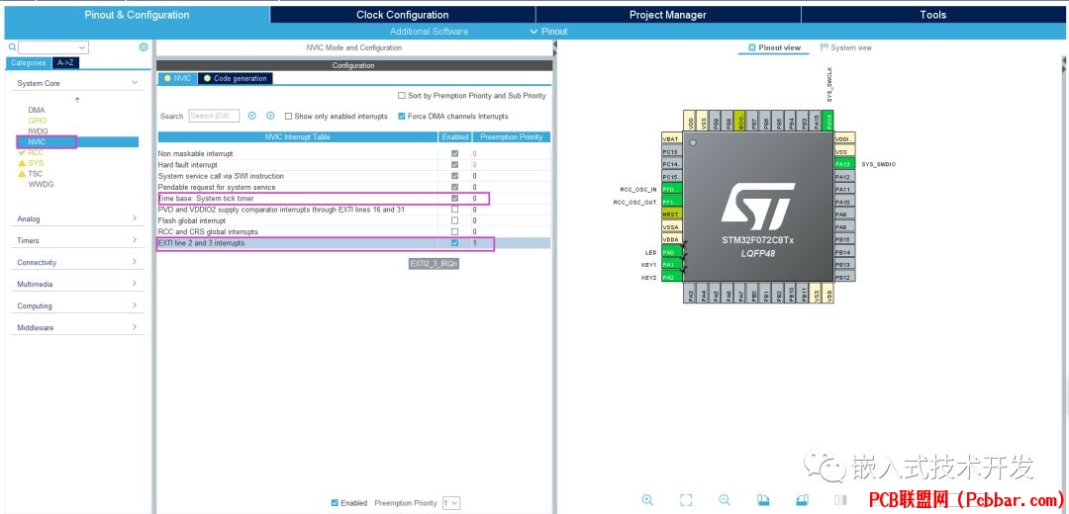The height and width of the screenshot is (514, 1069).
Task: Collapse the System Core category
Action: [x=135, y=83]
